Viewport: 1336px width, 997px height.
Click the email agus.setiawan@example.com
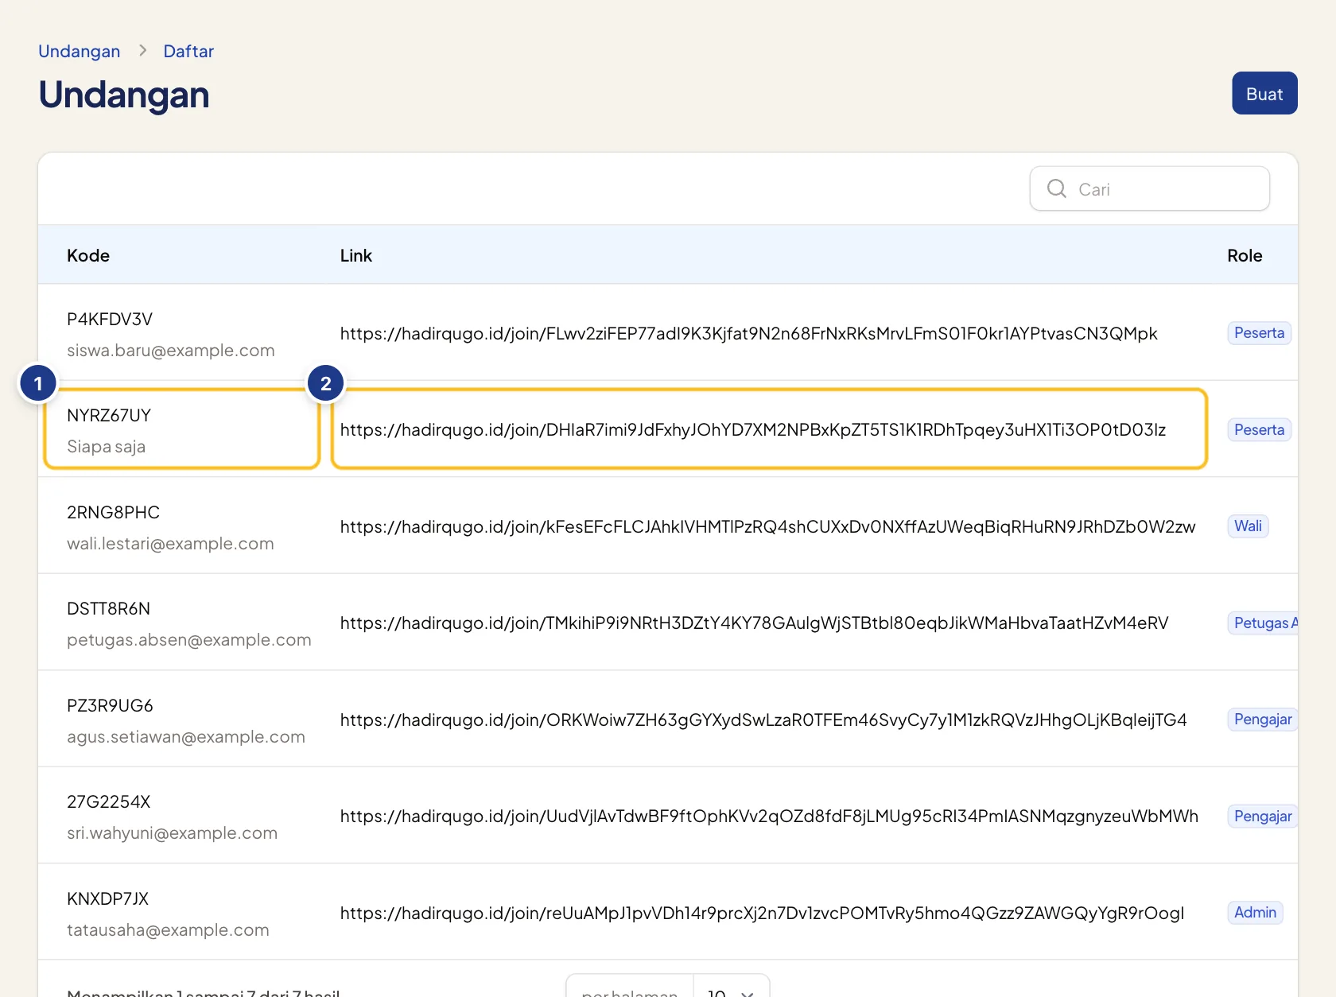(186, 737)
